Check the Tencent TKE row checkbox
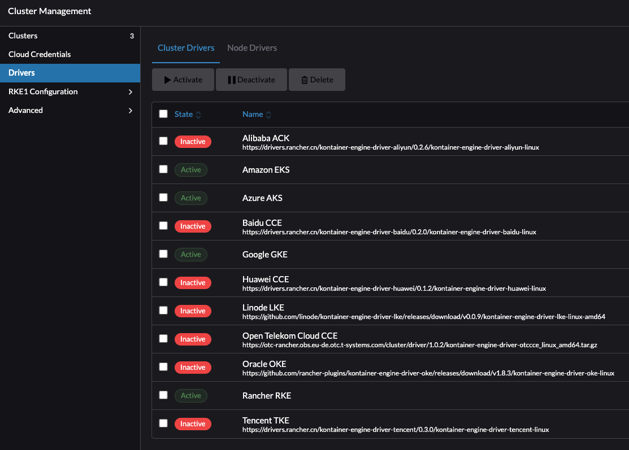Screen dimensions: 629x450 click(x=163, y=423)
